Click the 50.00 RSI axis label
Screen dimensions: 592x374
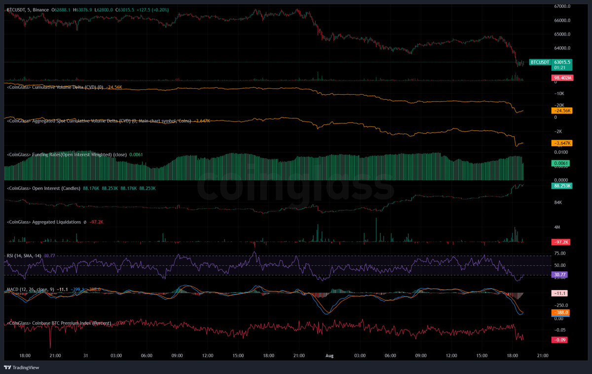tap(560, 265)
